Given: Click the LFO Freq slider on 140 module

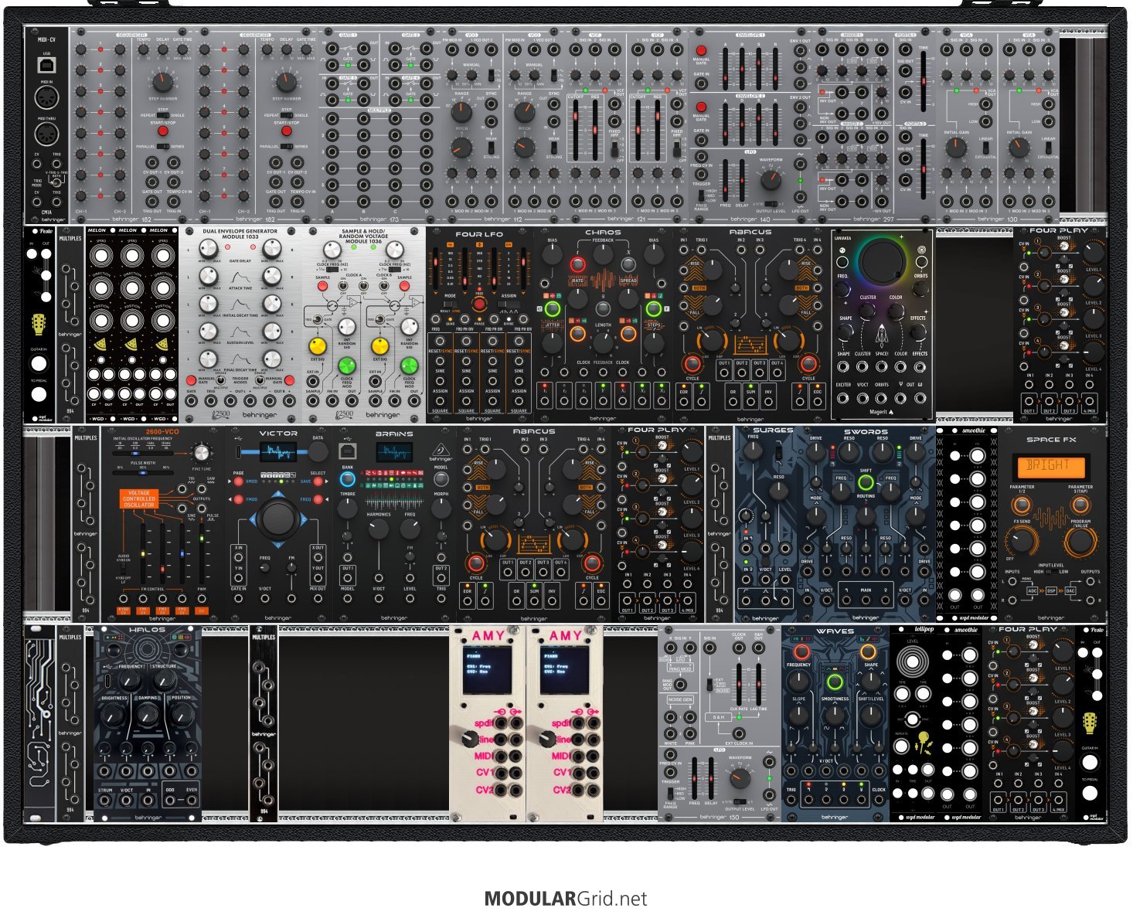Looking at the screenshot, I should [x=726, y=180].
